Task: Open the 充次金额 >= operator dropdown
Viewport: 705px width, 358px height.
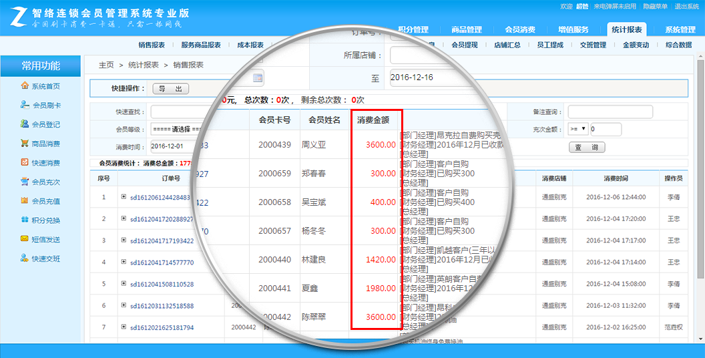Action: (578, 129)
